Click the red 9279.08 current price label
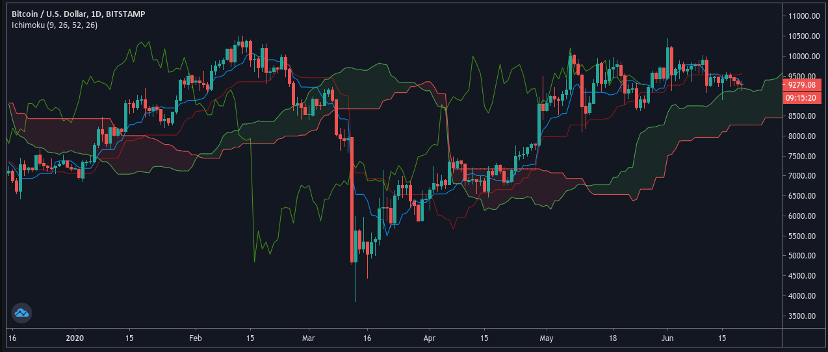 [802, 84]
